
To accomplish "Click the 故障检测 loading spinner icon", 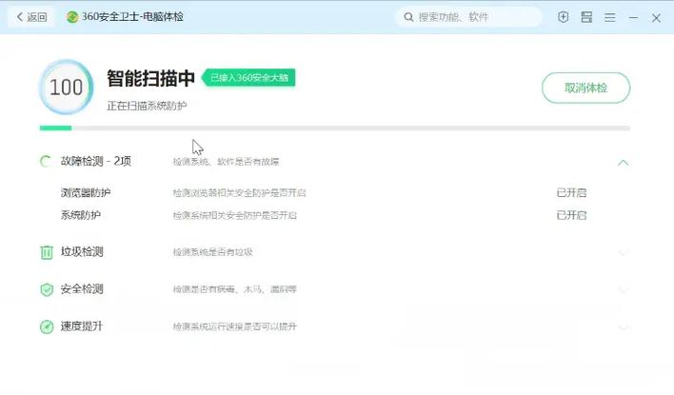I will [x=46, y=162].
